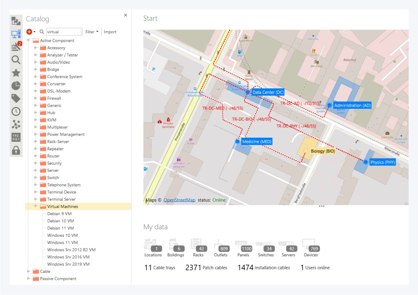Image resolution: width=418 pixels, height=295 pixels.
Task: Open tools icon with notification badge
Action: pos(16,47)
